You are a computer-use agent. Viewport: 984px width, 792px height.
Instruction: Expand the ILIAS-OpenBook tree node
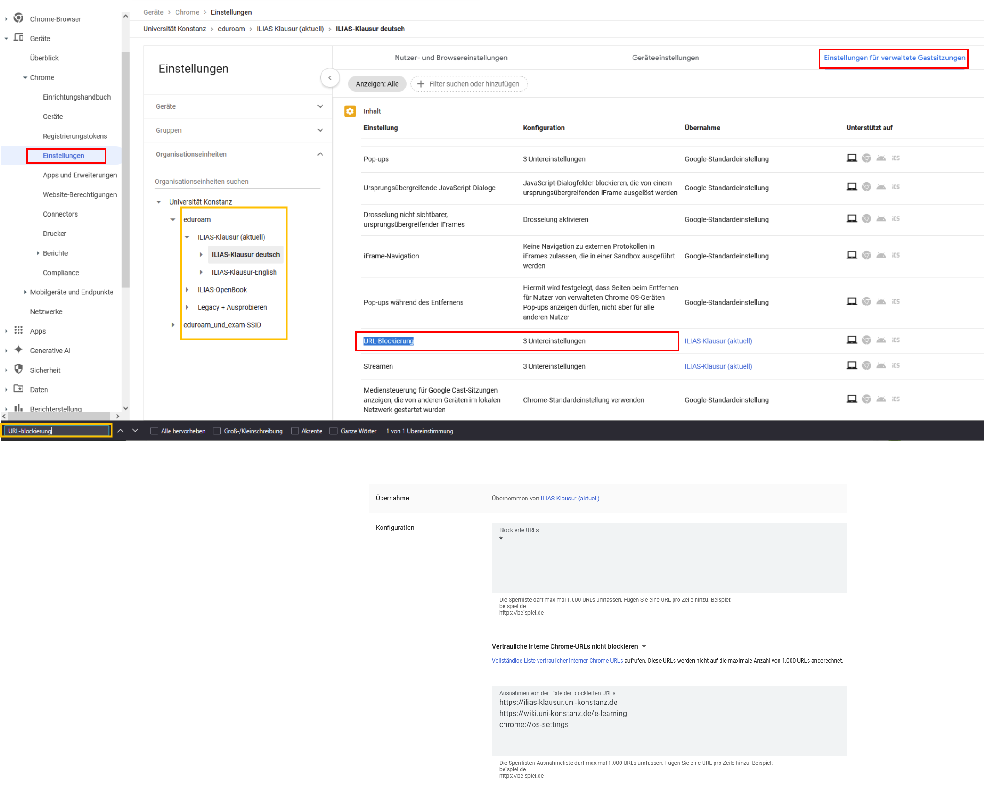tap(187, 290)
